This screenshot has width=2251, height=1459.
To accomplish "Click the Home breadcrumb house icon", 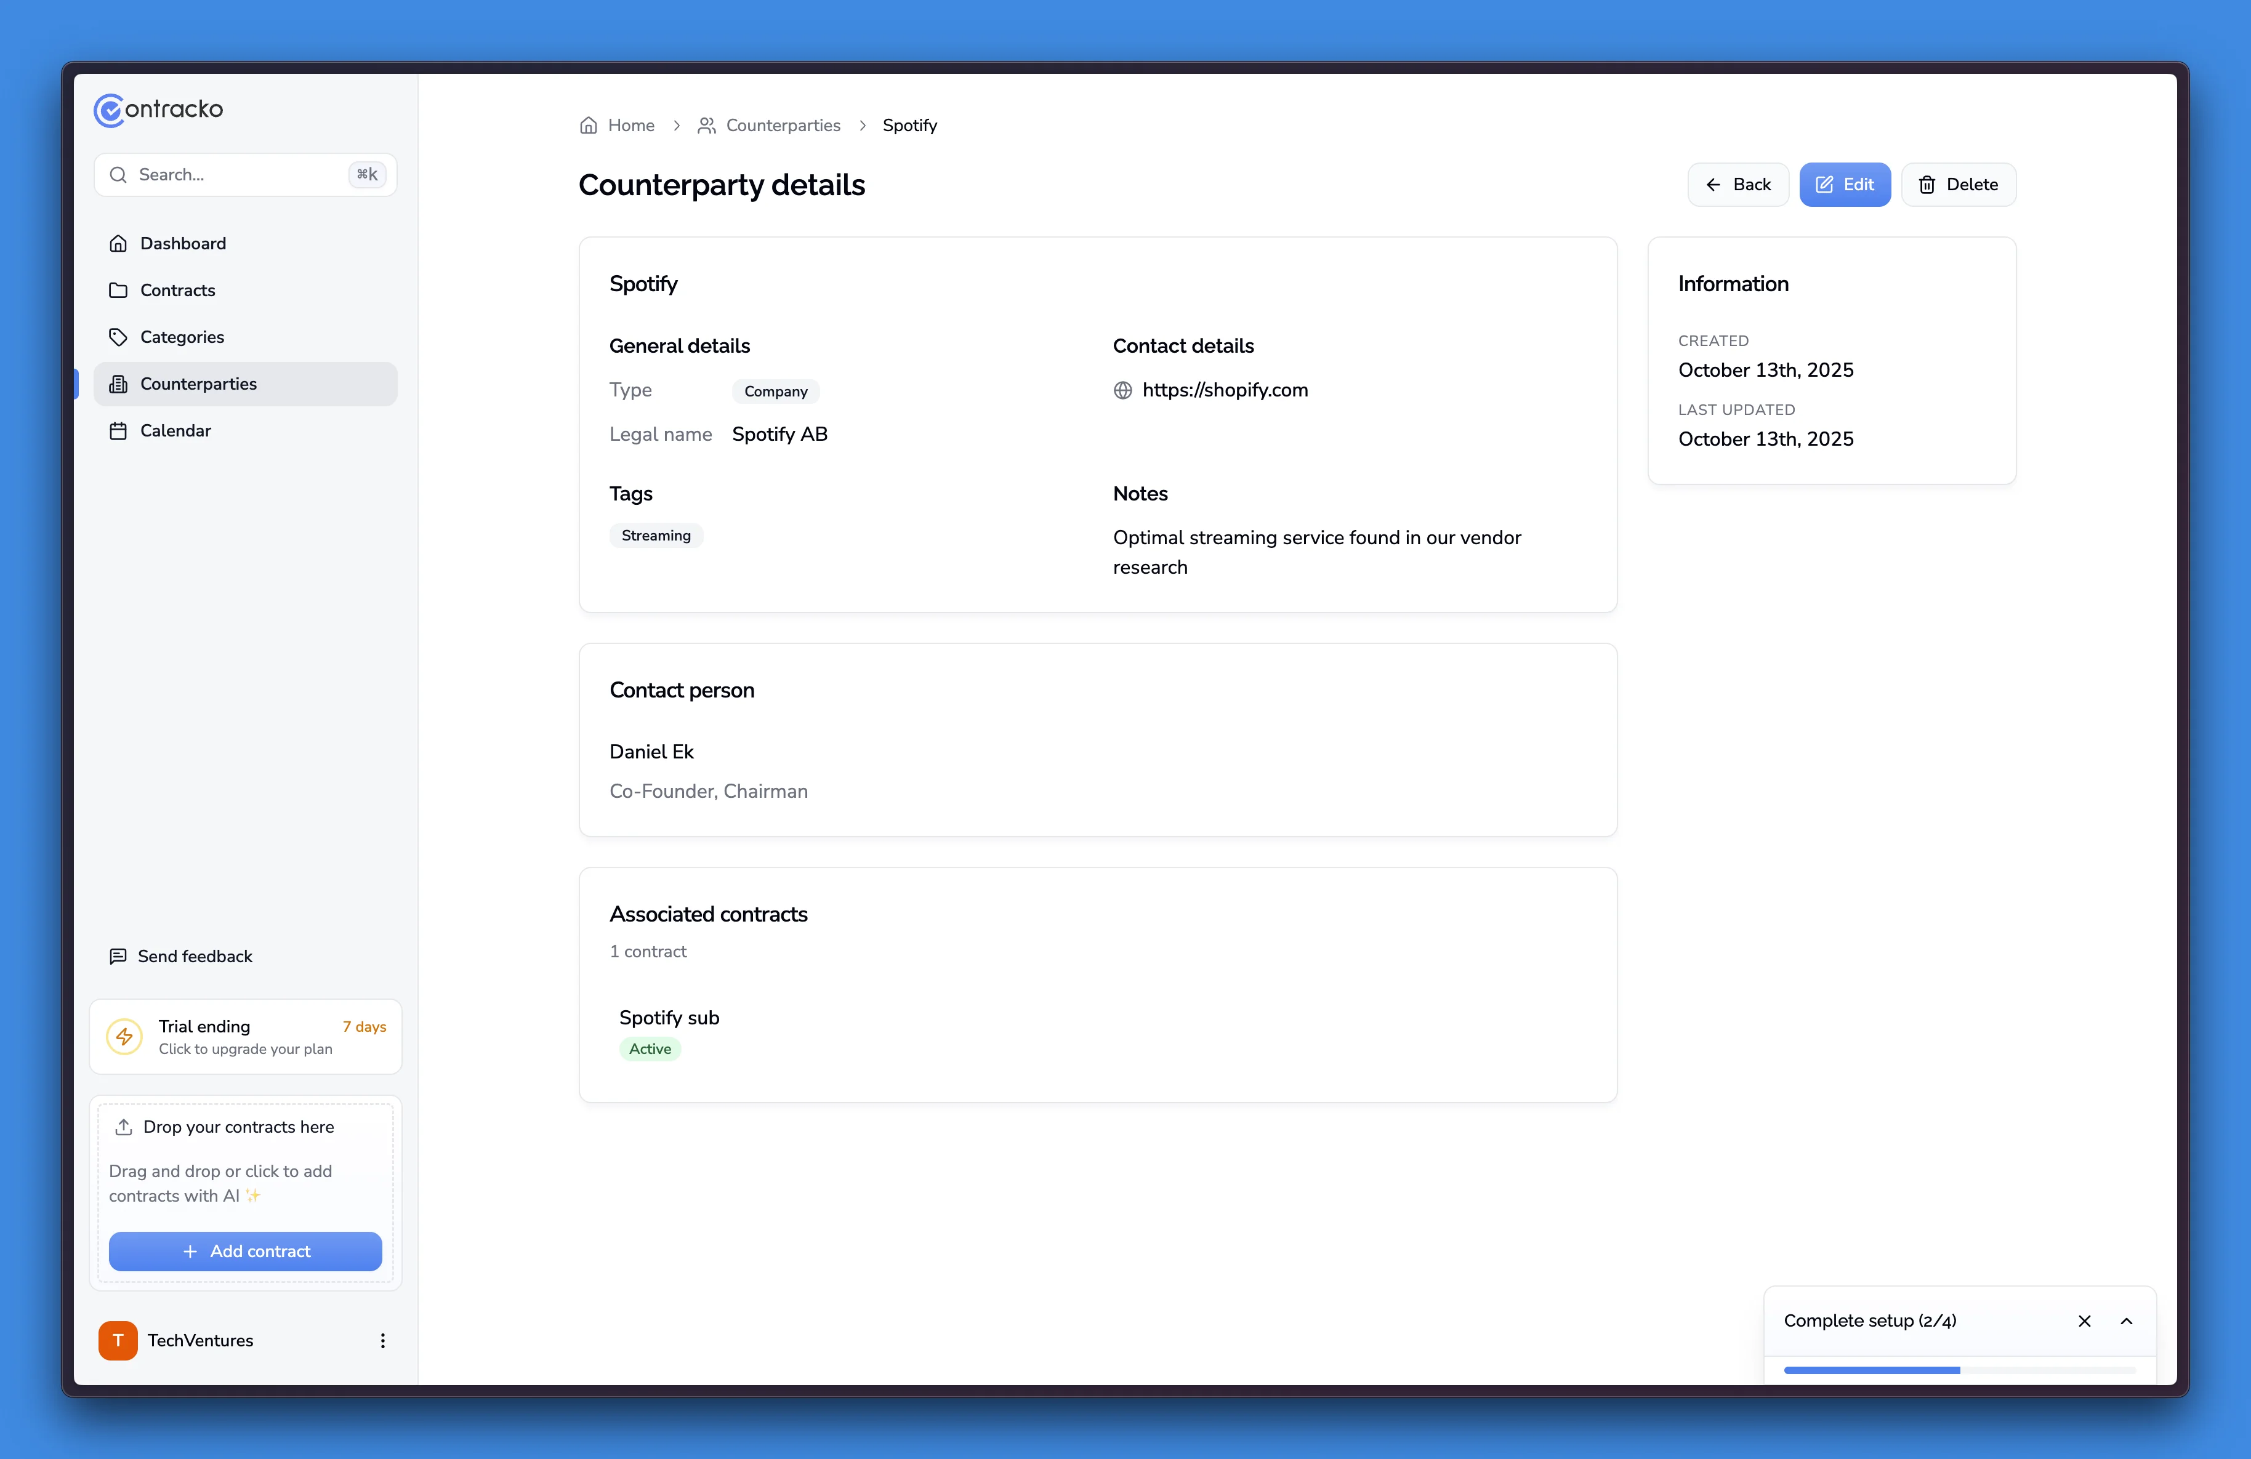I will [x=588, y=126].
